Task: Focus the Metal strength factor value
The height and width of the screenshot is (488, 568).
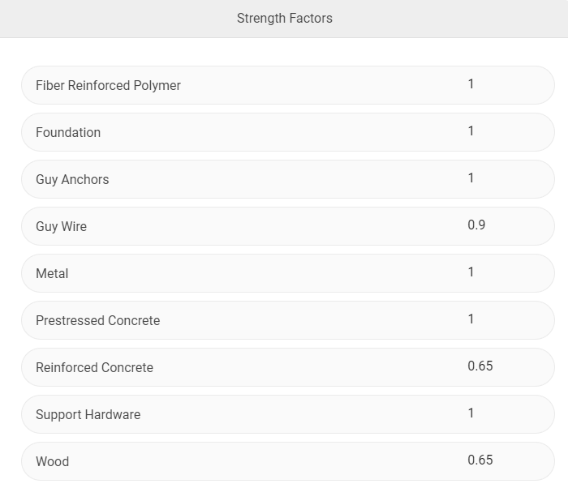Action: [x=471, y=272]
